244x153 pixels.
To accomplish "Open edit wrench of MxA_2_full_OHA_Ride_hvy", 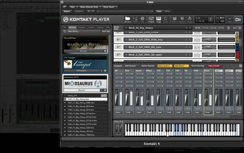I will pyautogui.click(x=119, y=39).
